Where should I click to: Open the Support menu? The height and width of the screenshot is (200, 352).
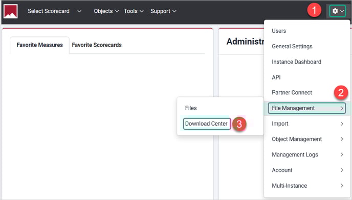(163, 11)
